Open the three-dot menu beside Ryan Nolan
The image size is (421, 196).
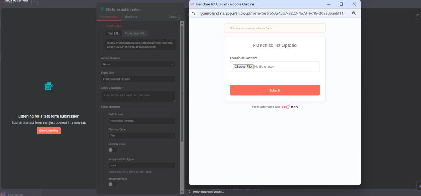[34, 195]
